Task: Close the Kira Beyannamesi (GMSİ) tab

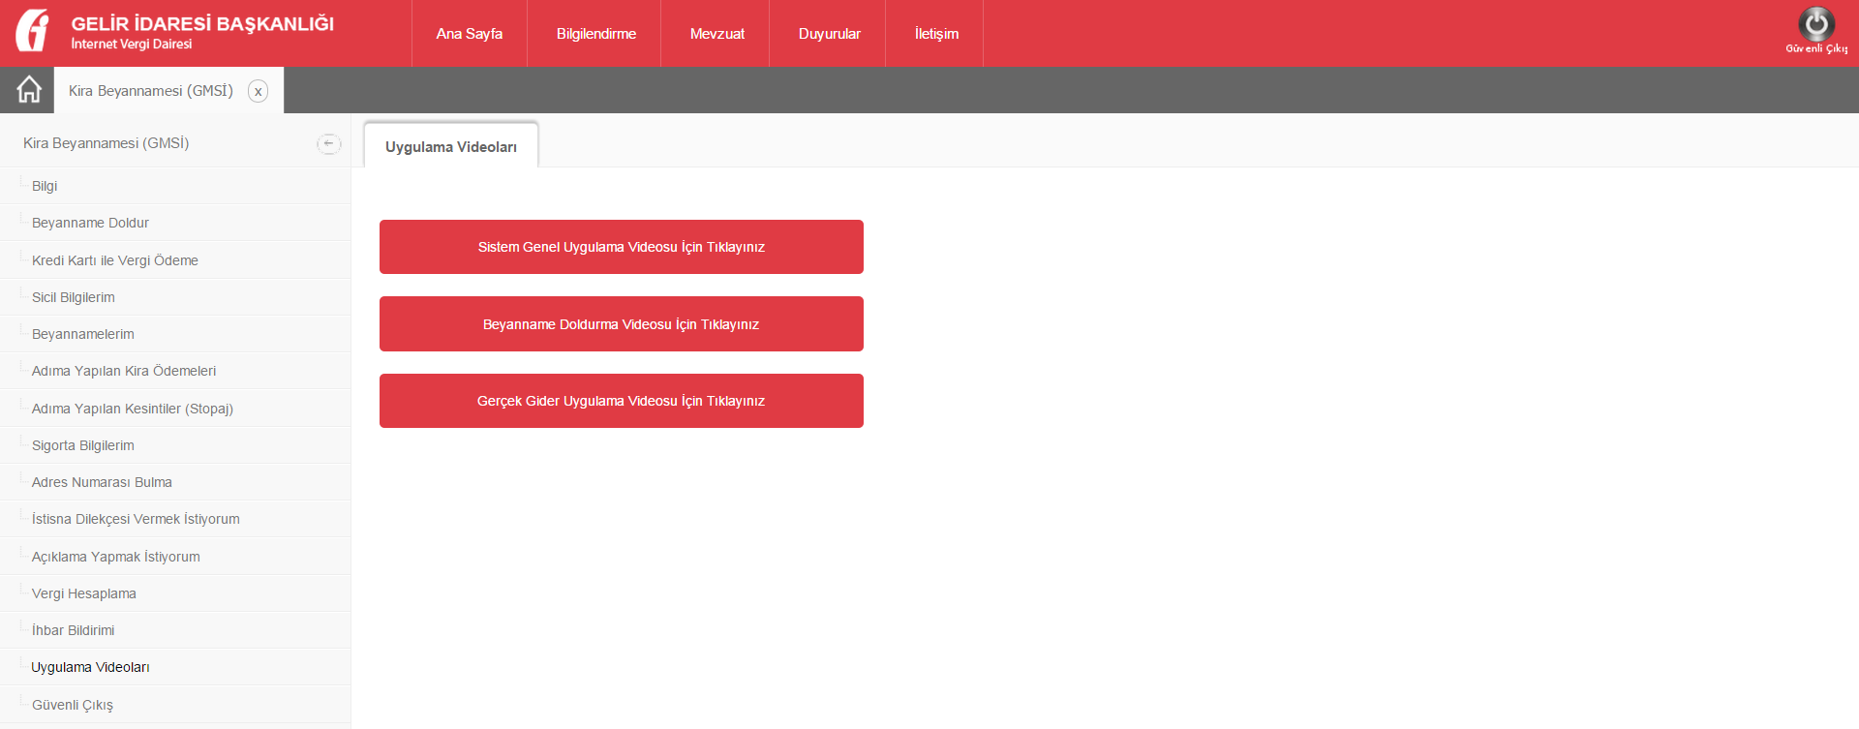Action: 258,91
